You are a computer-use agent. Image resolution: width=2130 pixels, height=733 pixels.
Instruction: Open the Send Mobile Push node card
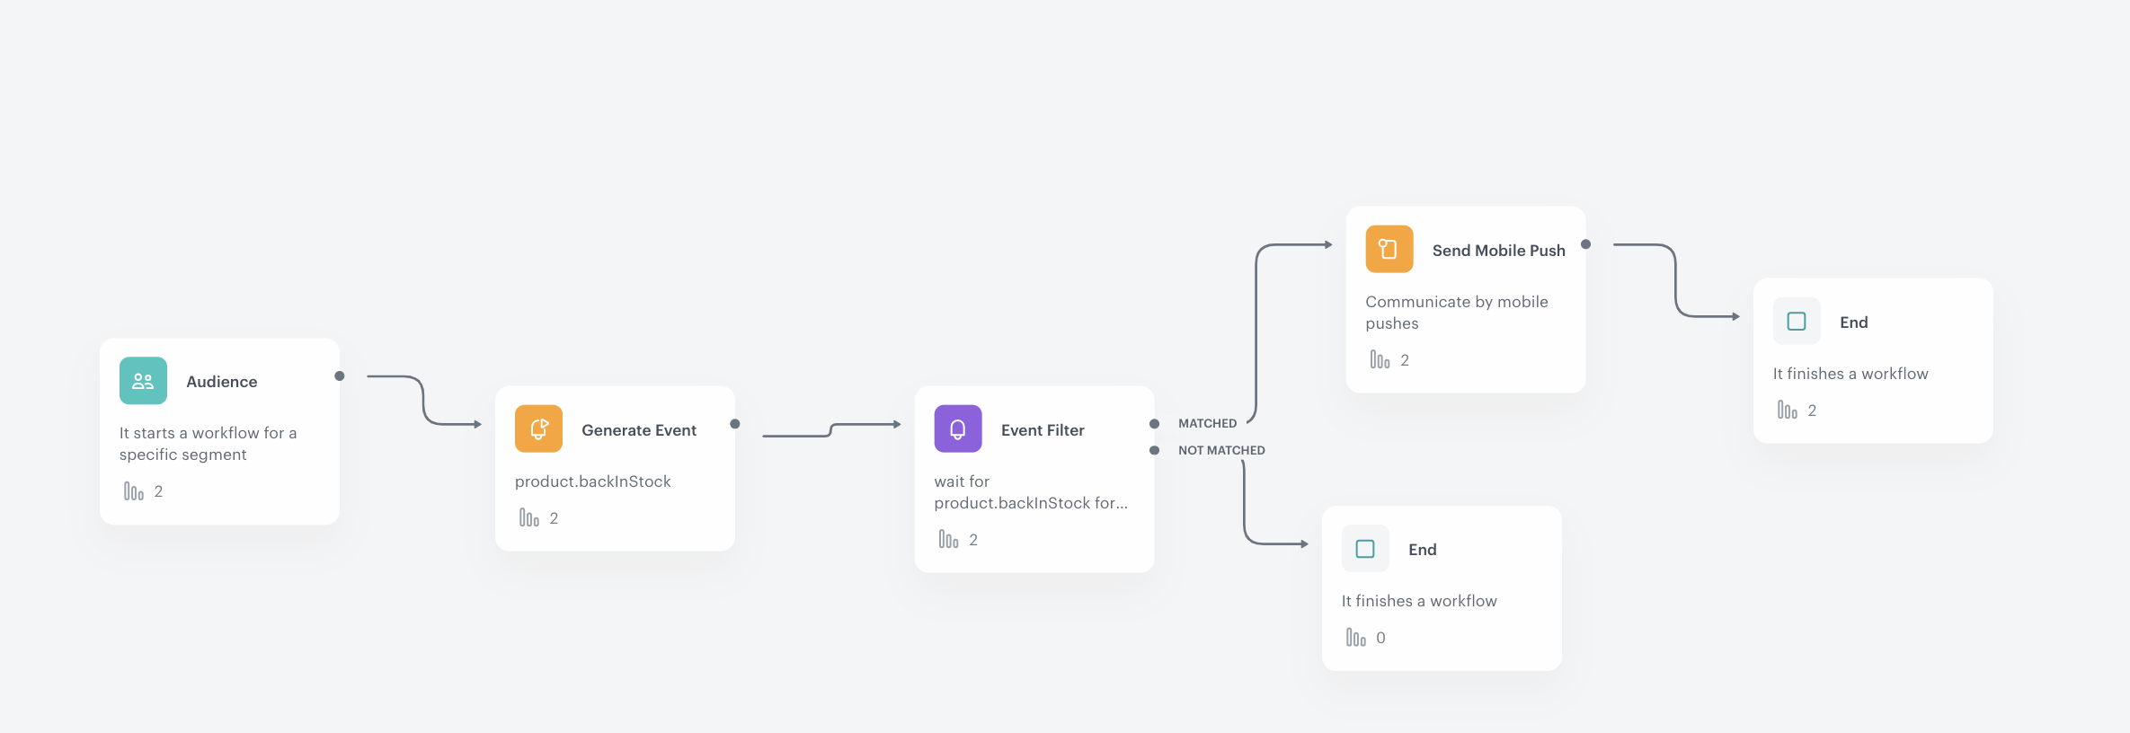[x=1465, y=300]
